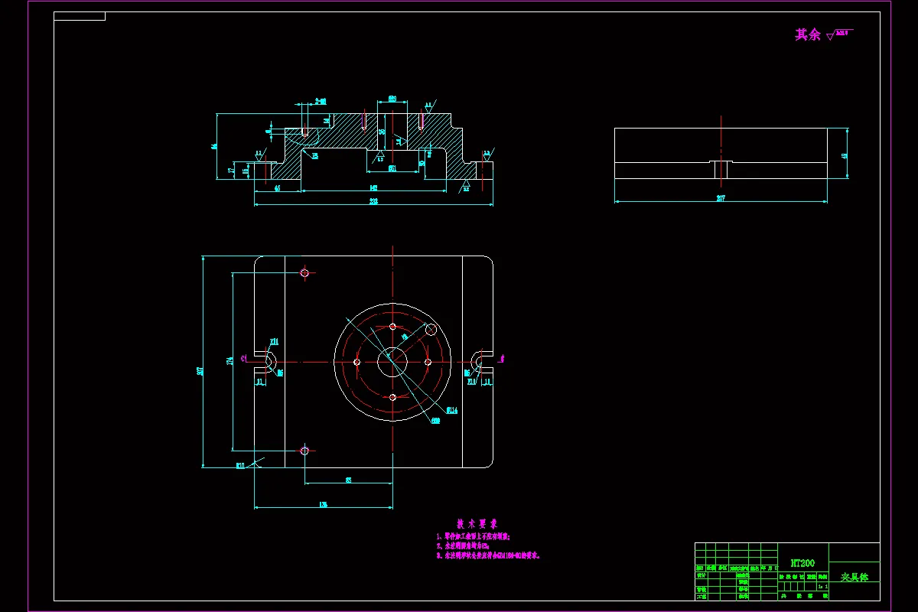The height and width of the screenshot is (612, 918).
Task: Click the HT200 material label
Action: tap(802, 562)
